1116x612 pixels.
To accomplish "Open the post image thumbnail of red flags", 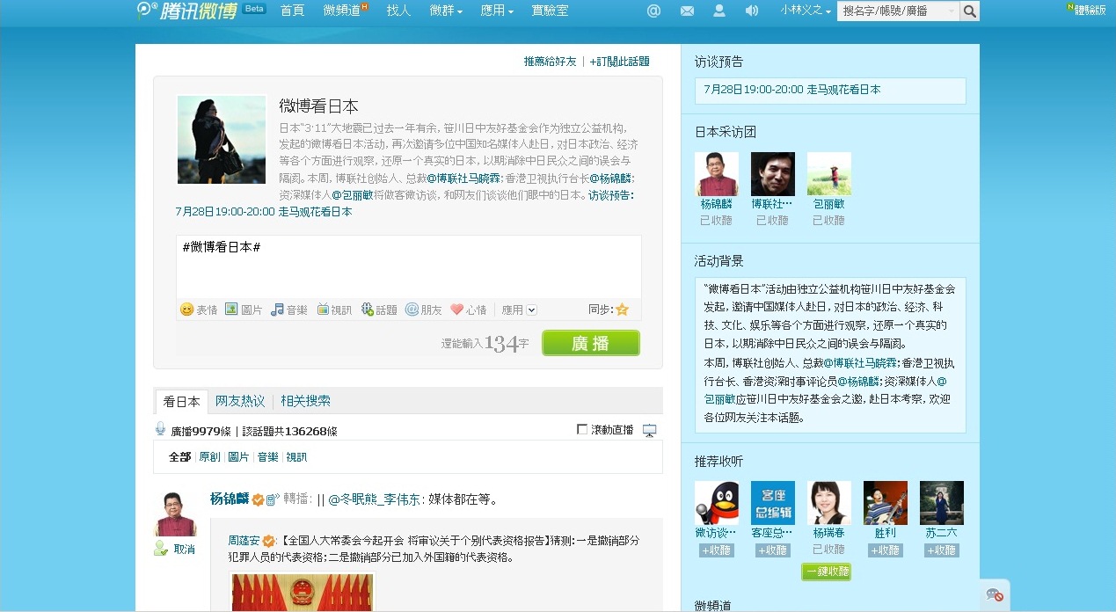I will [x=303, y=592].
